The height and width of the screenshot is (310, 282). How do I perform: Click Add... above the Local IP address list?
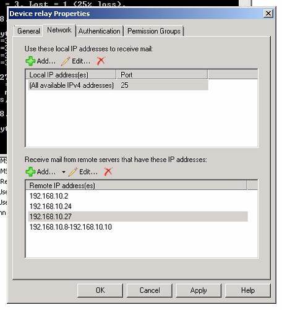pos(46,61)
